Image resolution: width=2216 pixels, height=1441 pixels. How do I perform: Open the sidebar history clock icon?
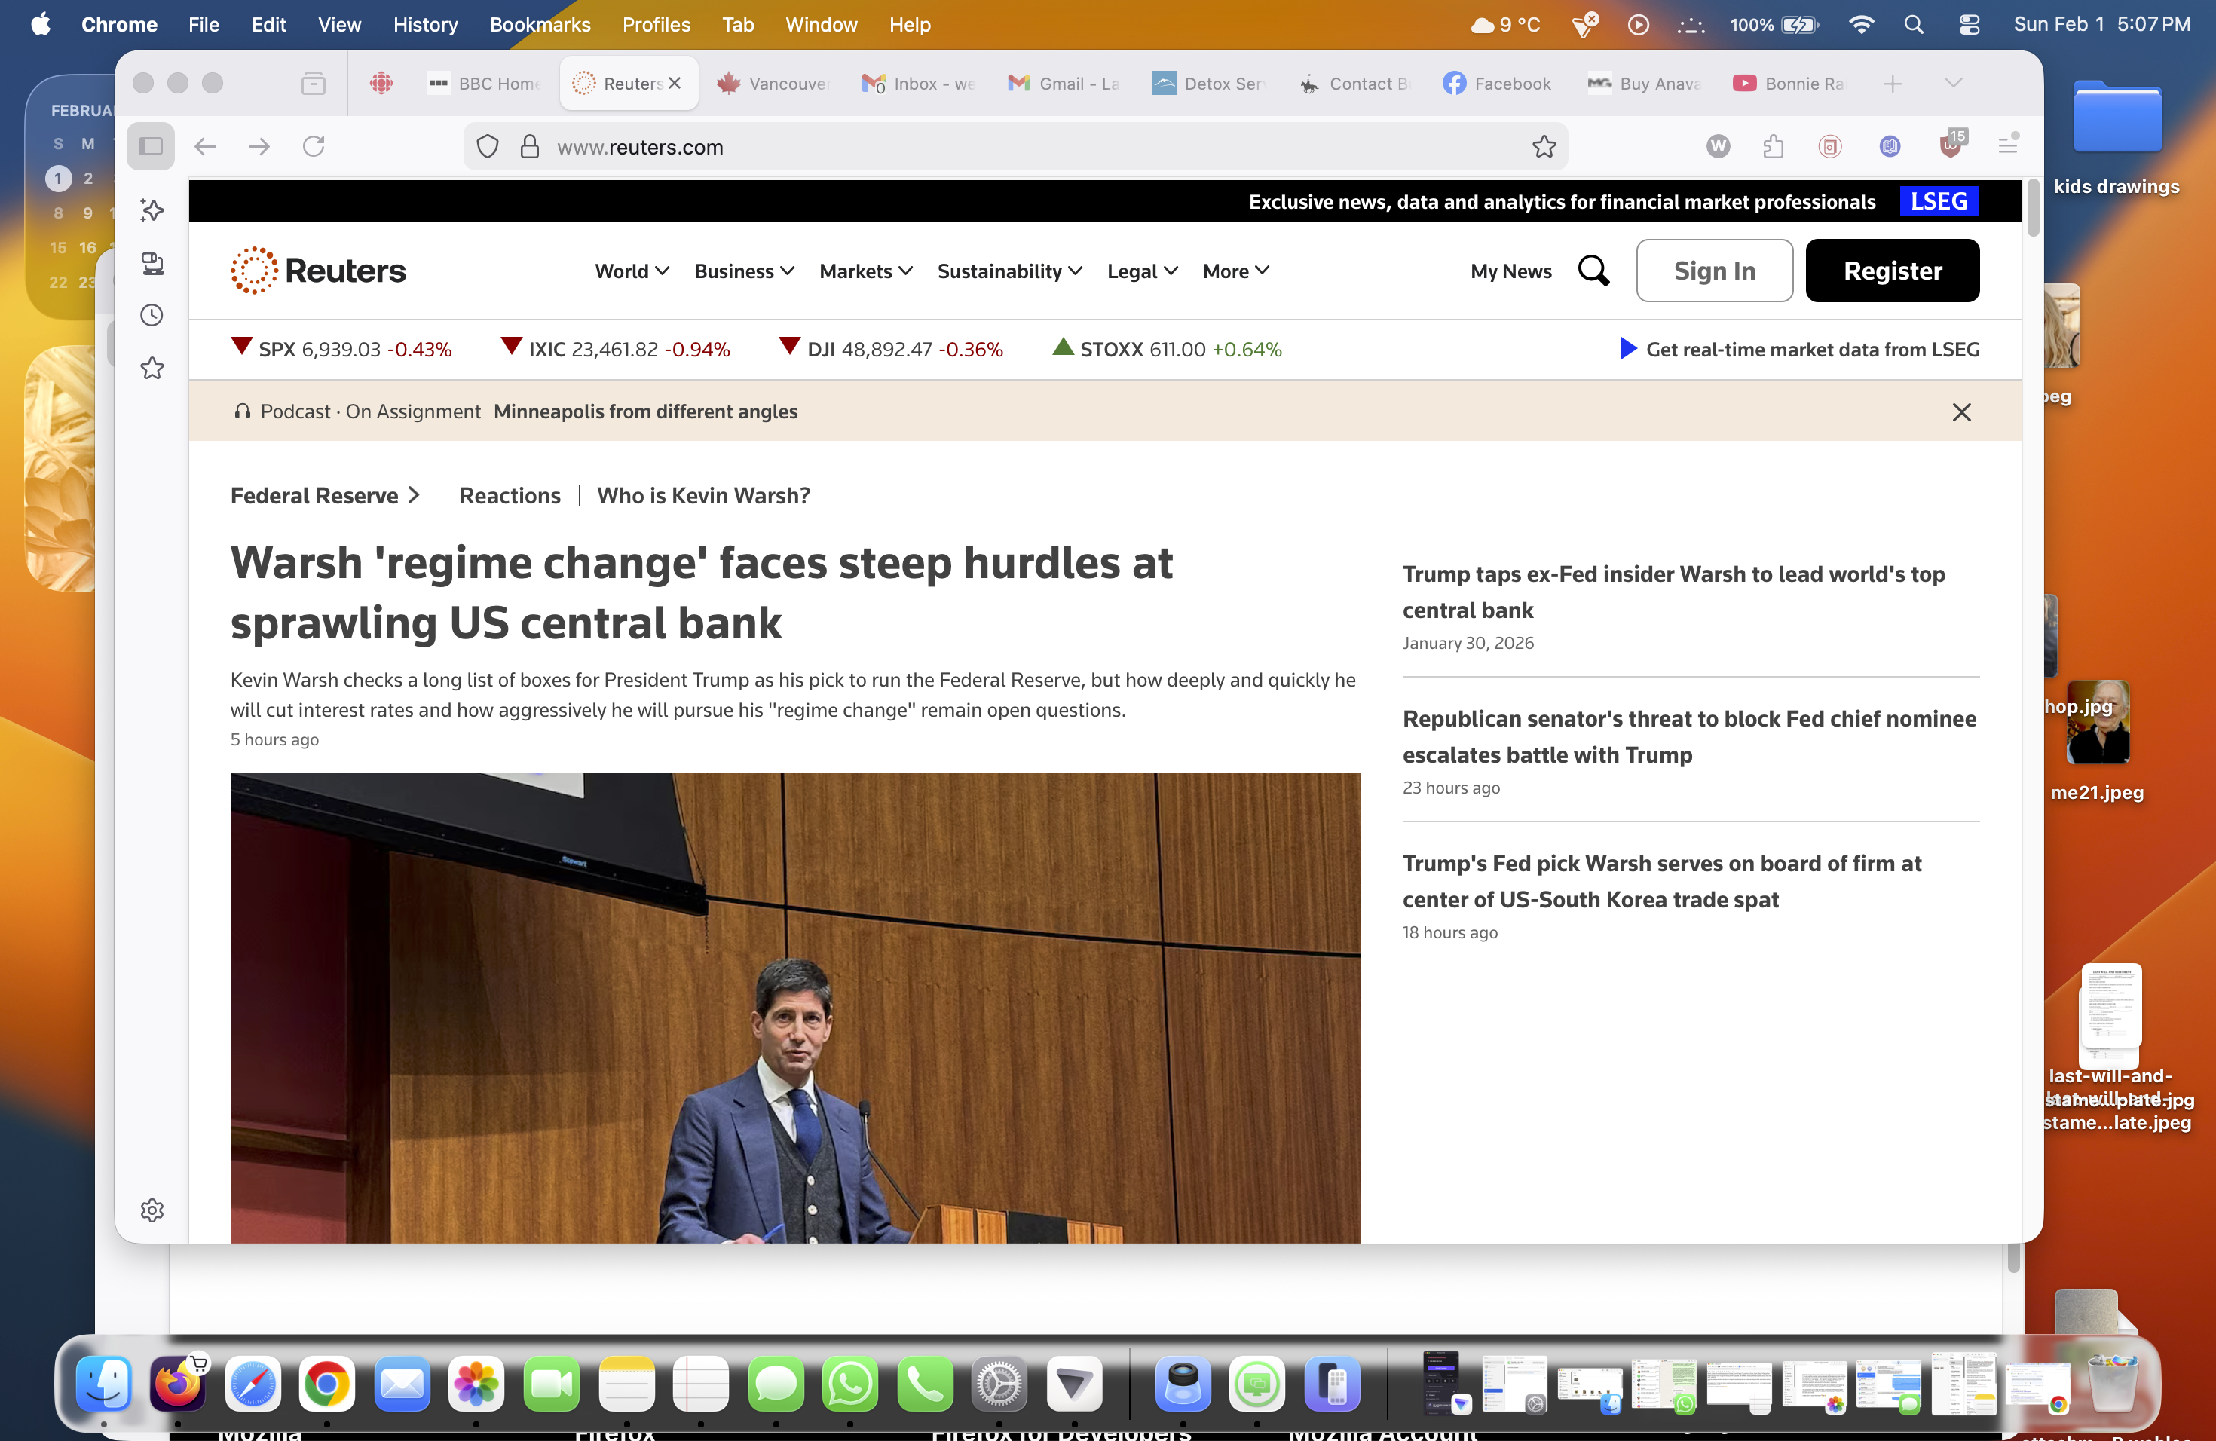[152, 316]
